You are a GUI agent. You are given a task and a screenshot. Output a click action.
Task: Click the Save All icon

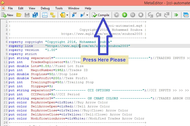click(35, 15)
